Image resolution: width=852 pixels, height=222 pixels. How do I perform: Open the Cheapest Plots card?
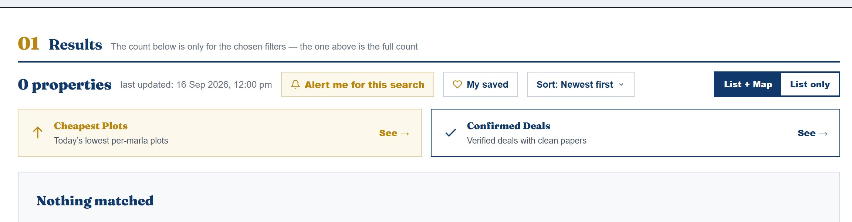[220, 133]
